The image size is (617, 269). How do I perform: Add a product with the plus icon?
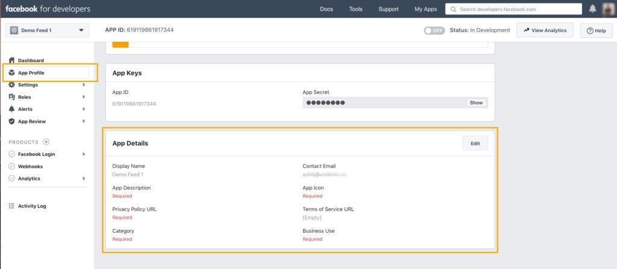(46, 142)
